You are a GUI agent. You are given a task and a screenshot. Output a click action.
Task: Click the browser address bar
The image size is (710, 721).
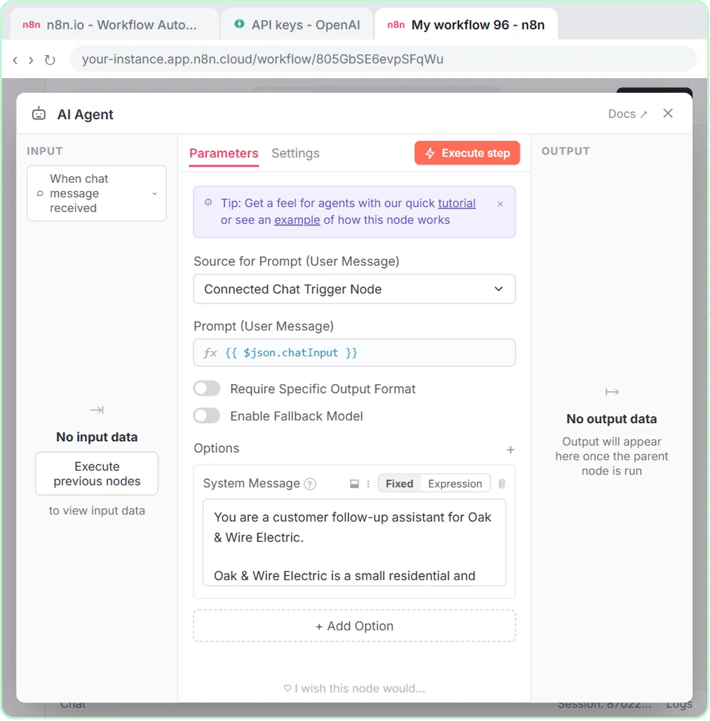pyautogui.click(x=383, y=59)
